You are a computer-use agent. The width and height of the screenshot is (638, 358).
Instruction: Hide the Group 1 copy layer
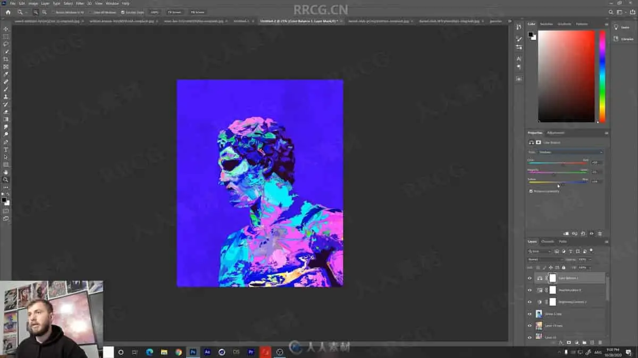click(530, 314)
